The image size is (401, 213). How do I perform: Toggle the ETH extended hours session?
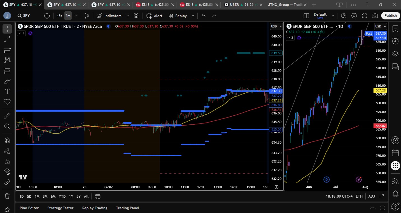point(359,196)
